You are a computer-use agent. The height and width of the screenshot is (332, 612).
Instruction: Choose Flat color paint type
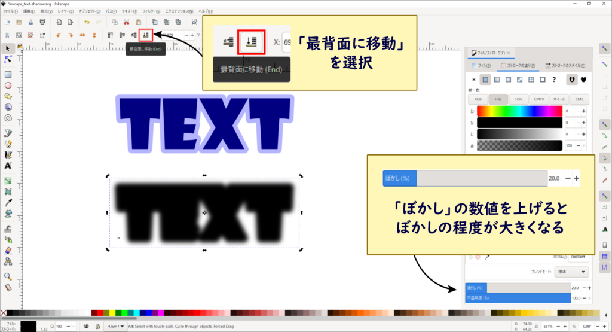(485, 80)
